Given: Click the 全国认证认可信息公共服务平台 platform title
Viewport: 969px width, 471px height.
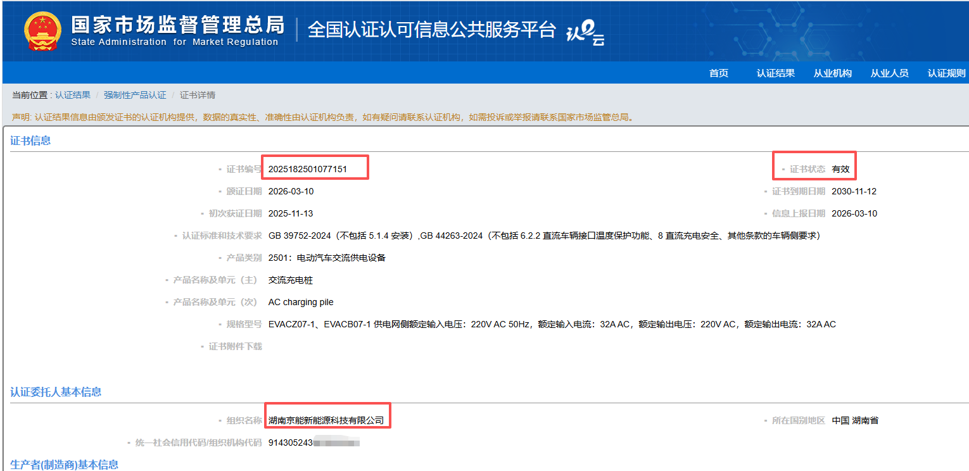Looking at the screenshot, I should pos(432,30).
